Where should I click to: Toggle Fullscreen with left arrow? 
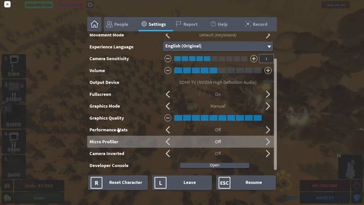coord(168,95)
